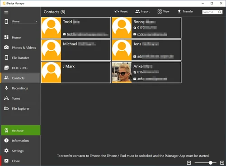Open File Explorer section
Image resolution: width=226 pixels, height=166 pixels.
point(20,108)
